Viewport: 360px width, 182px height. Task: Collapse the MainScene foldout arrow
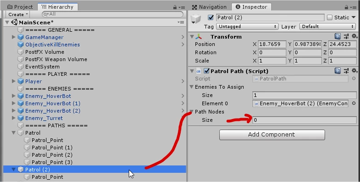(7, 22)
